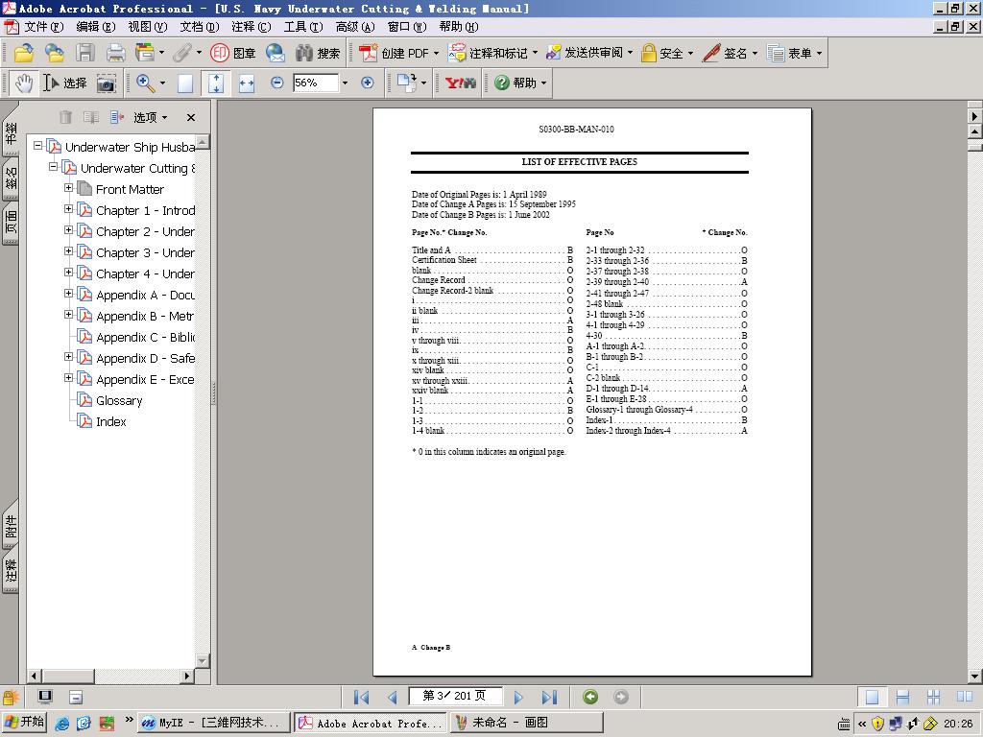Switch to the 注释 comments side tab
Screen dimensions: 983x737
pos(11,570)
